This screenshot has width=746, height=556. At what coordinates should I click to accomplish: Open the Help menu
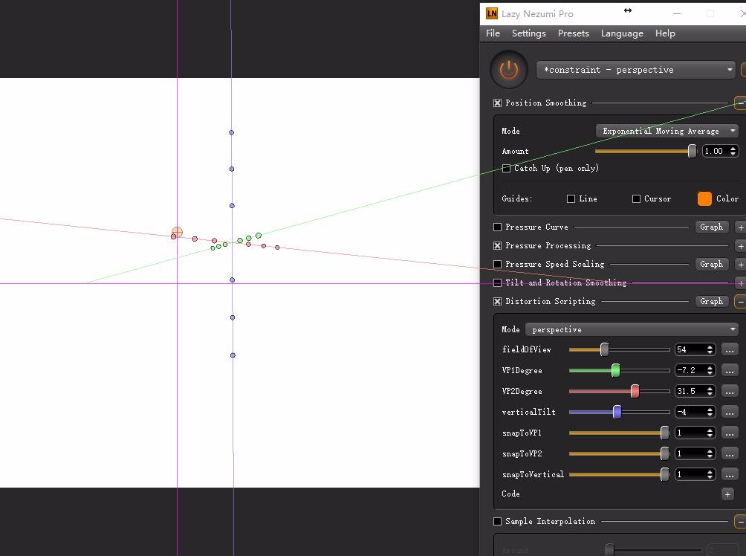665,33
